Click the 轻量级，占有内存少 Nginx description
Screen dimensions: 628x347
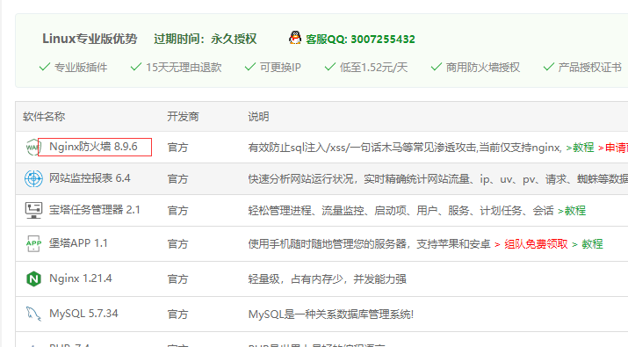(x=328, y=278)
